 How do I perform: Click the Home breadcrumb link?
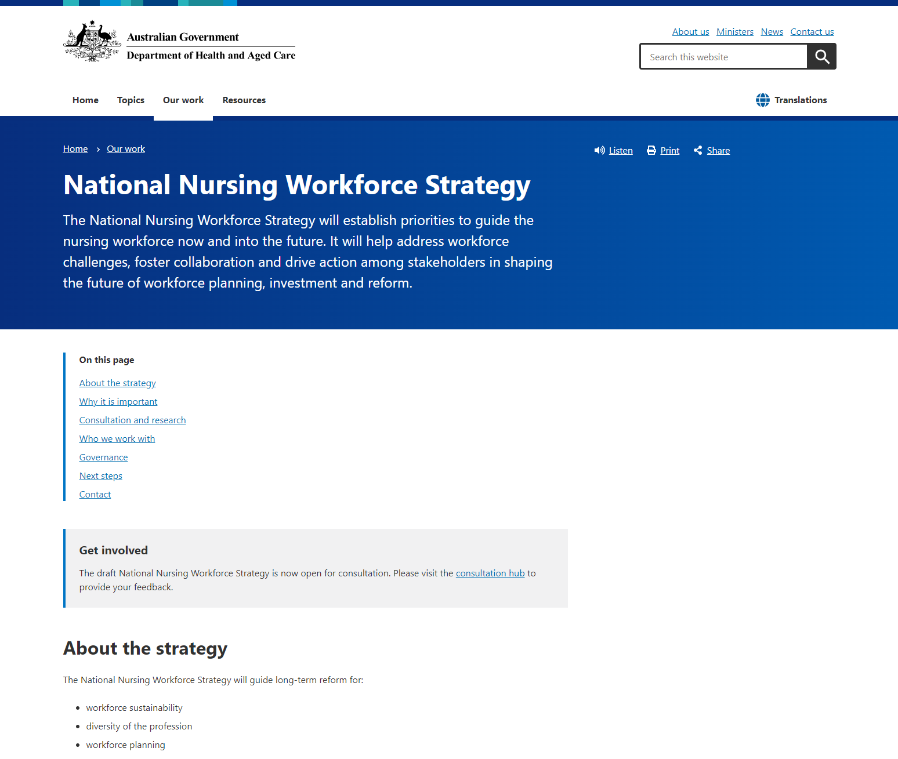[75, 148]
